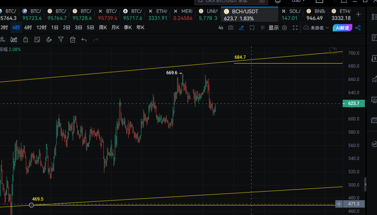Open chart settings hexagon icon
Image resolution: width=377 pixels, height=215 pixels.
click(284, 28)
